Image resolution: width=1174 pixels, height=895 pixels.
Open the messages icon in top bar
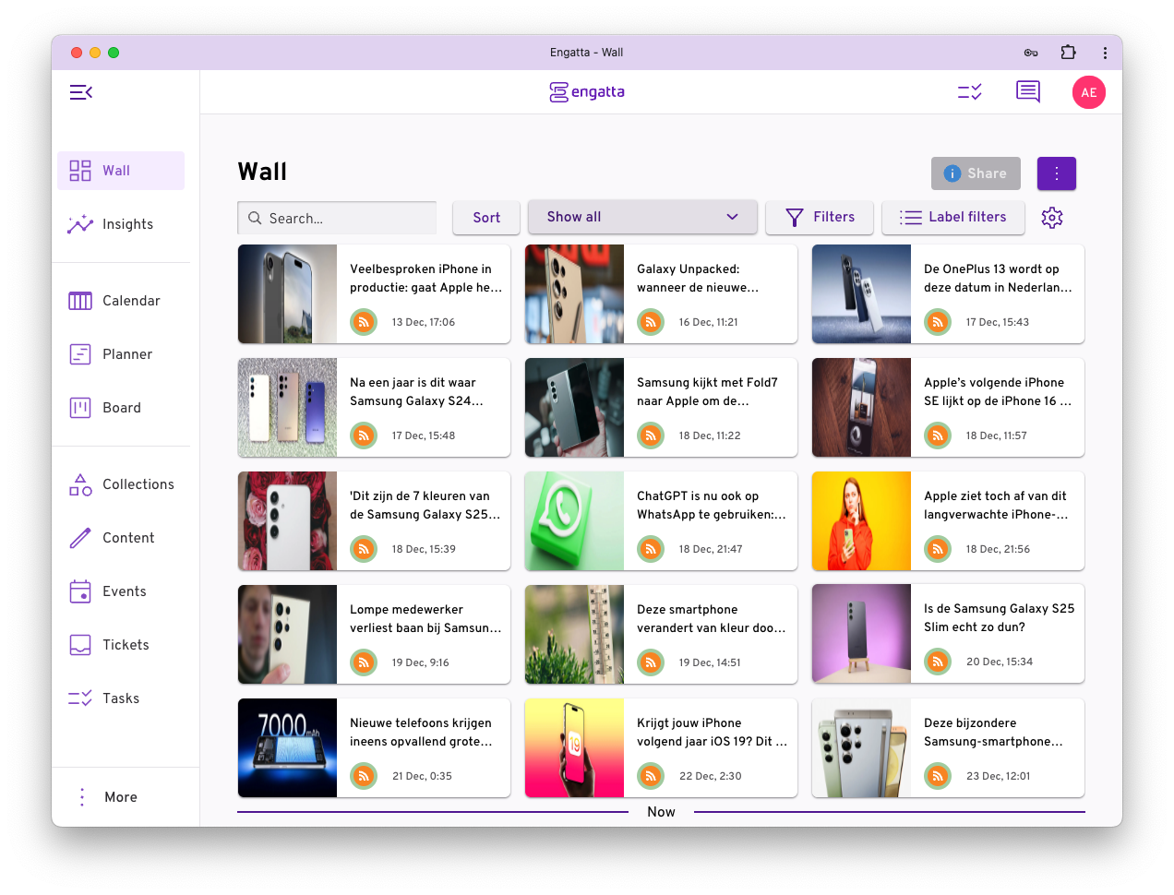click(1028, 92)
